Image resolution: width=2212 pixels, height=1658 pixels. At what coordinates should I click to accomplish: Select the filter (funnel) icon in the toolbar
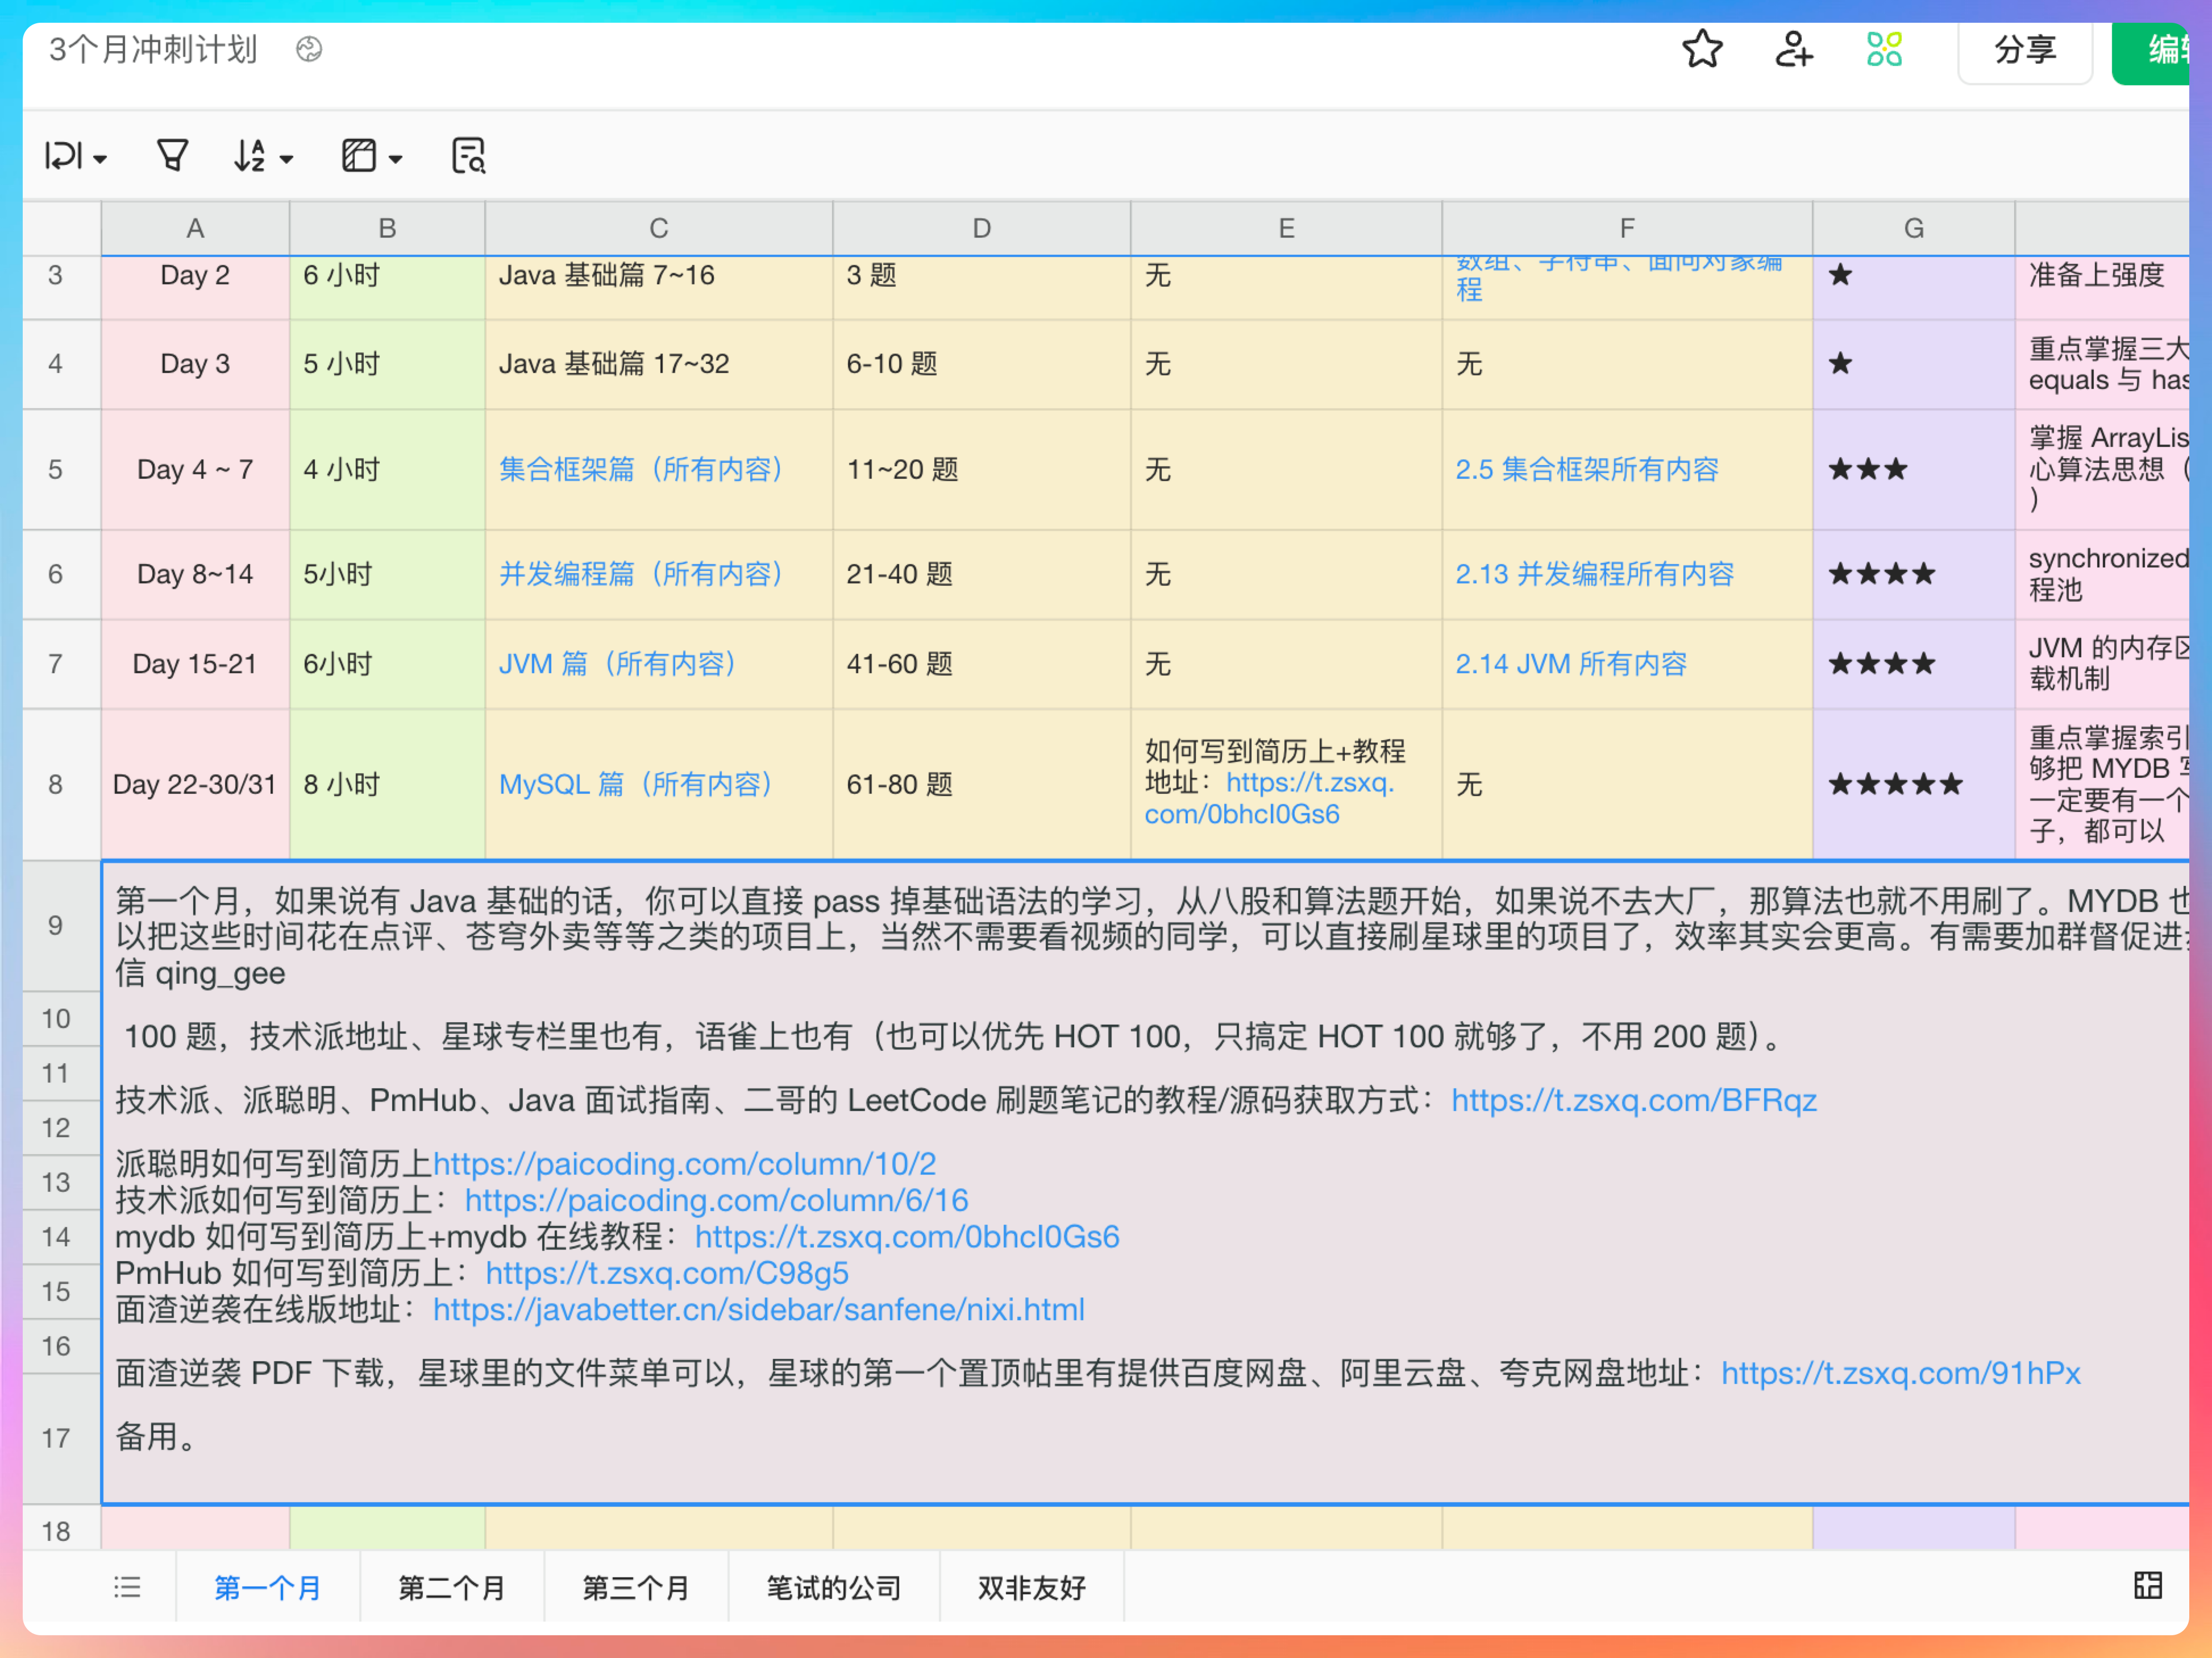pos(172,155)
